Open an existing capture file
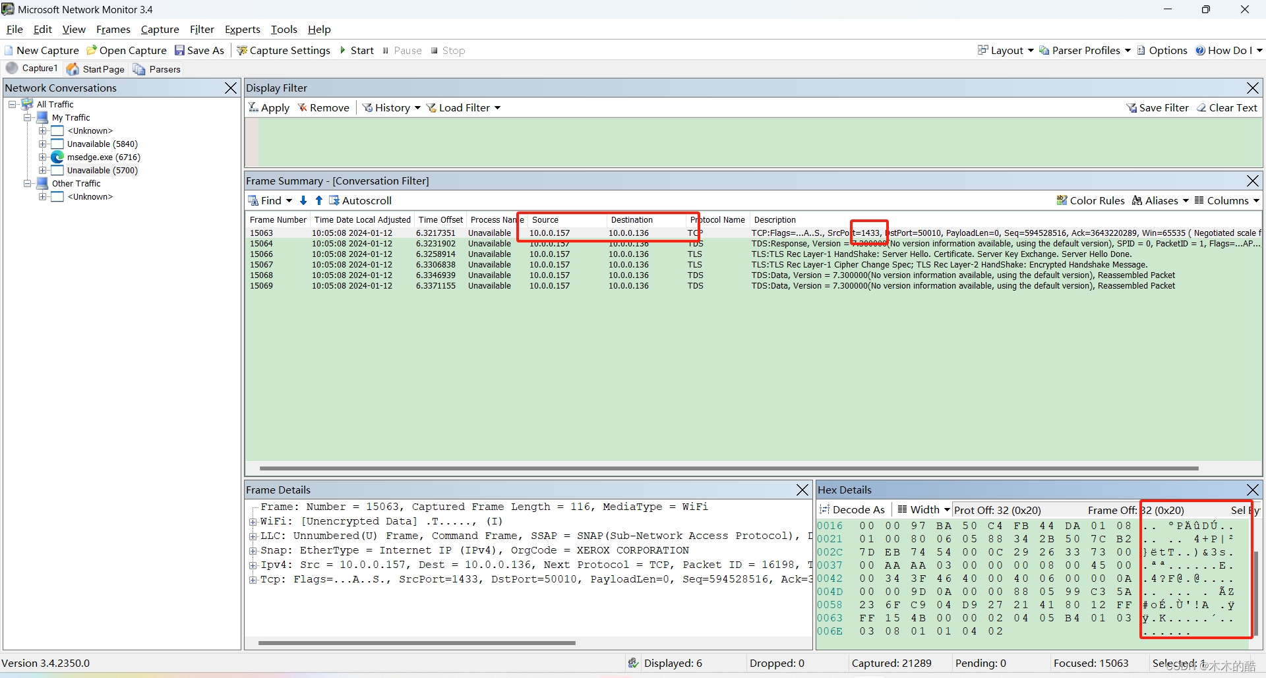Screen dimensions: 1266x678 tap(126, 50)
